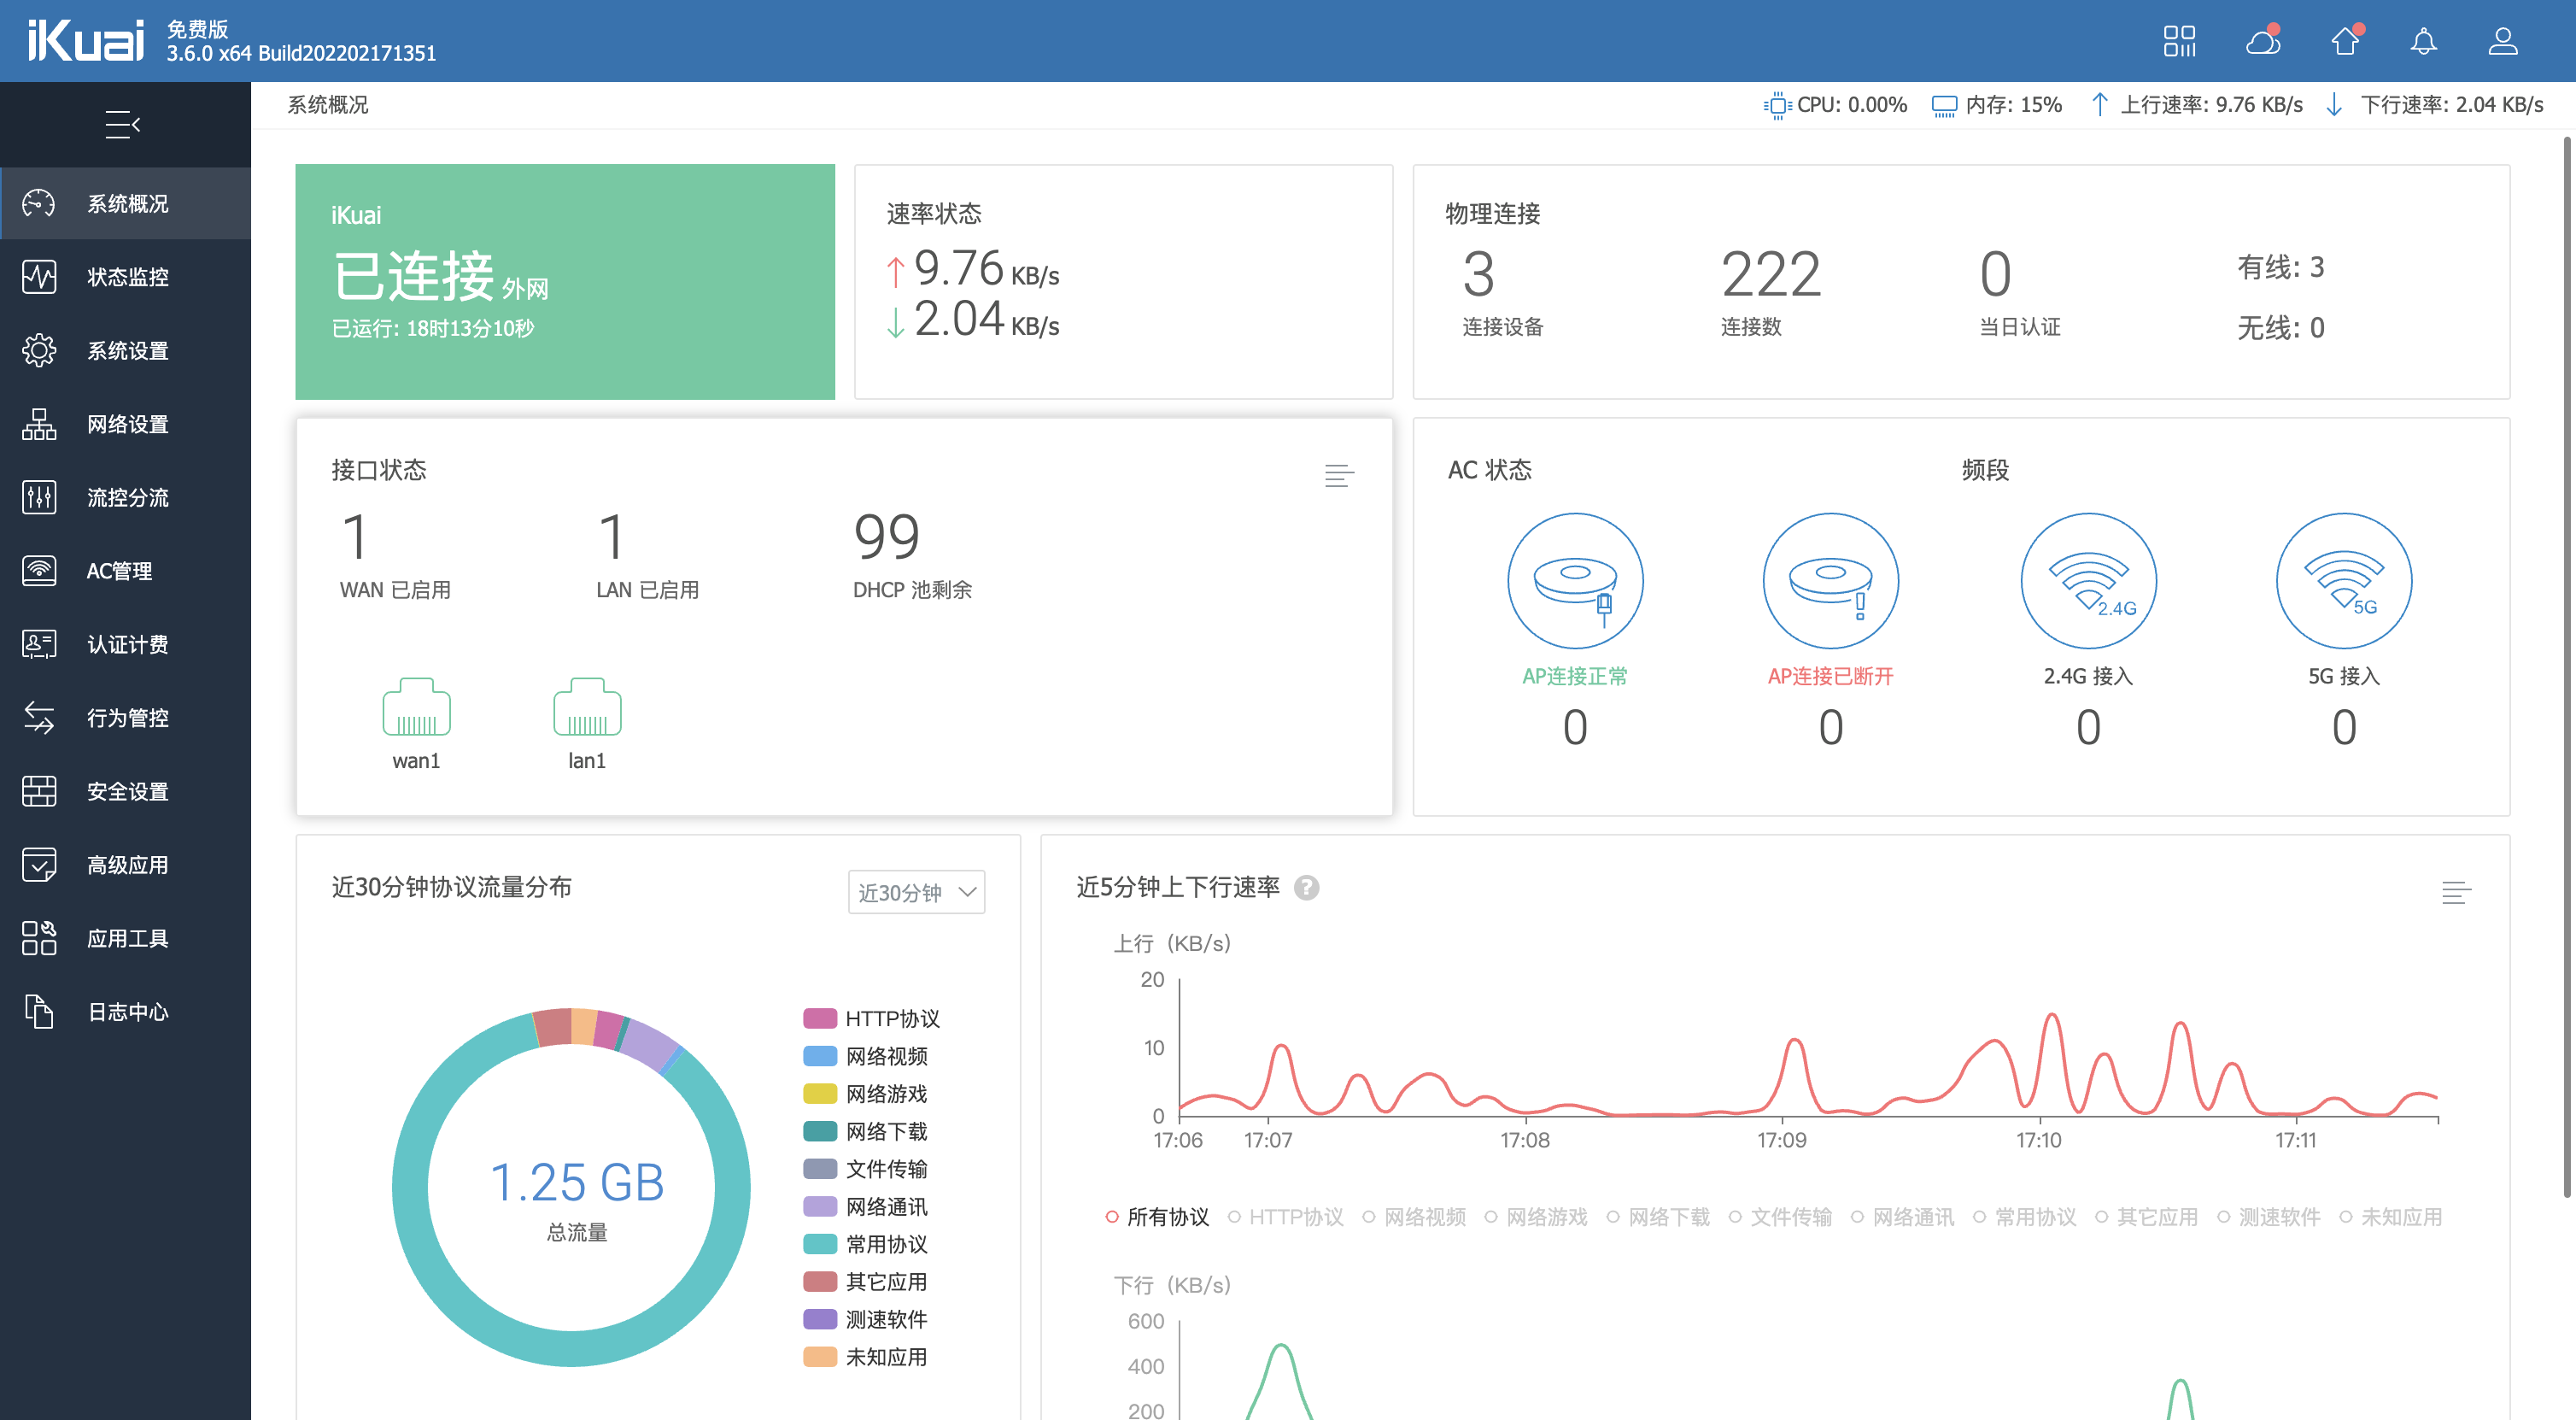Click the notification bell icon
The image size is (2576, 1420).
(2423, 41)
